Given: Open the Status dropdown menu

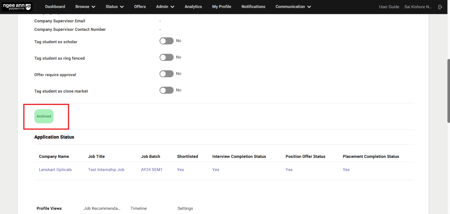Looking at the screenshot, I should pyautogui.click(x=114, y=7).
